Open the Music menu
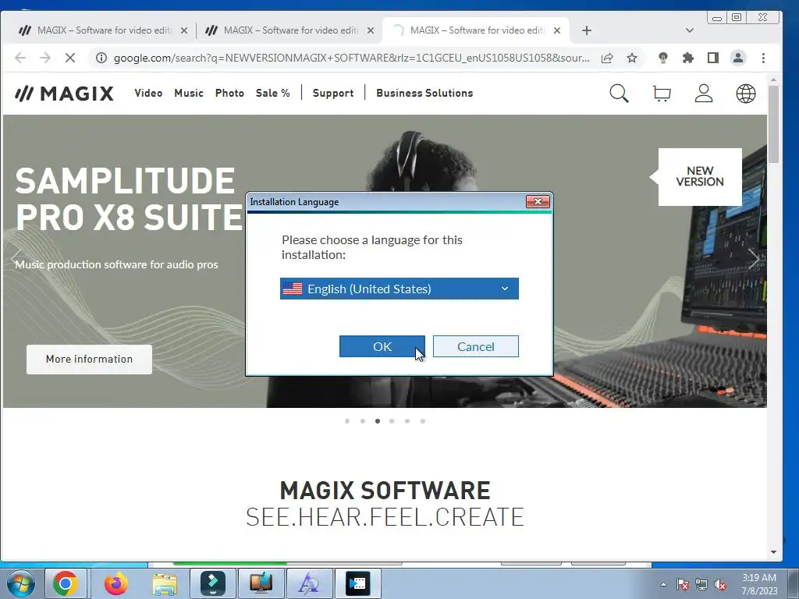Image resolution: width=799 pixels, height=599 pixels. (x=189, y=94)
